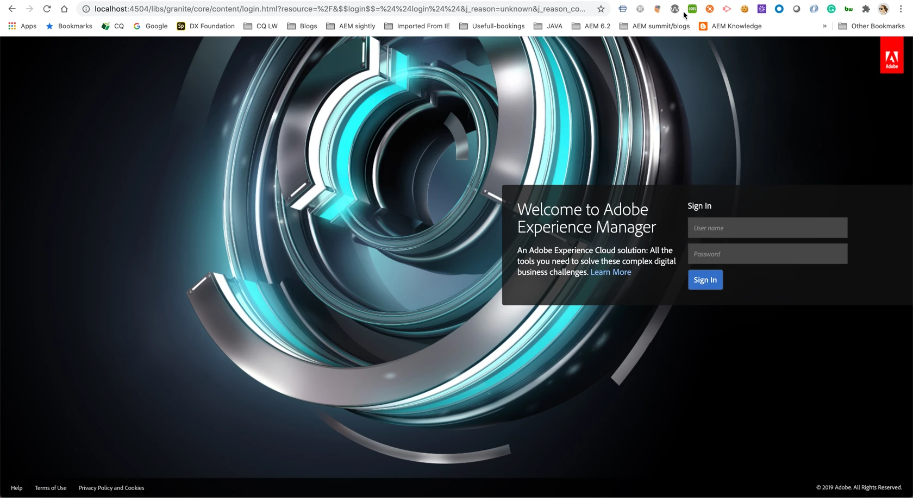Open the CQ bookmark

[112, 26]
